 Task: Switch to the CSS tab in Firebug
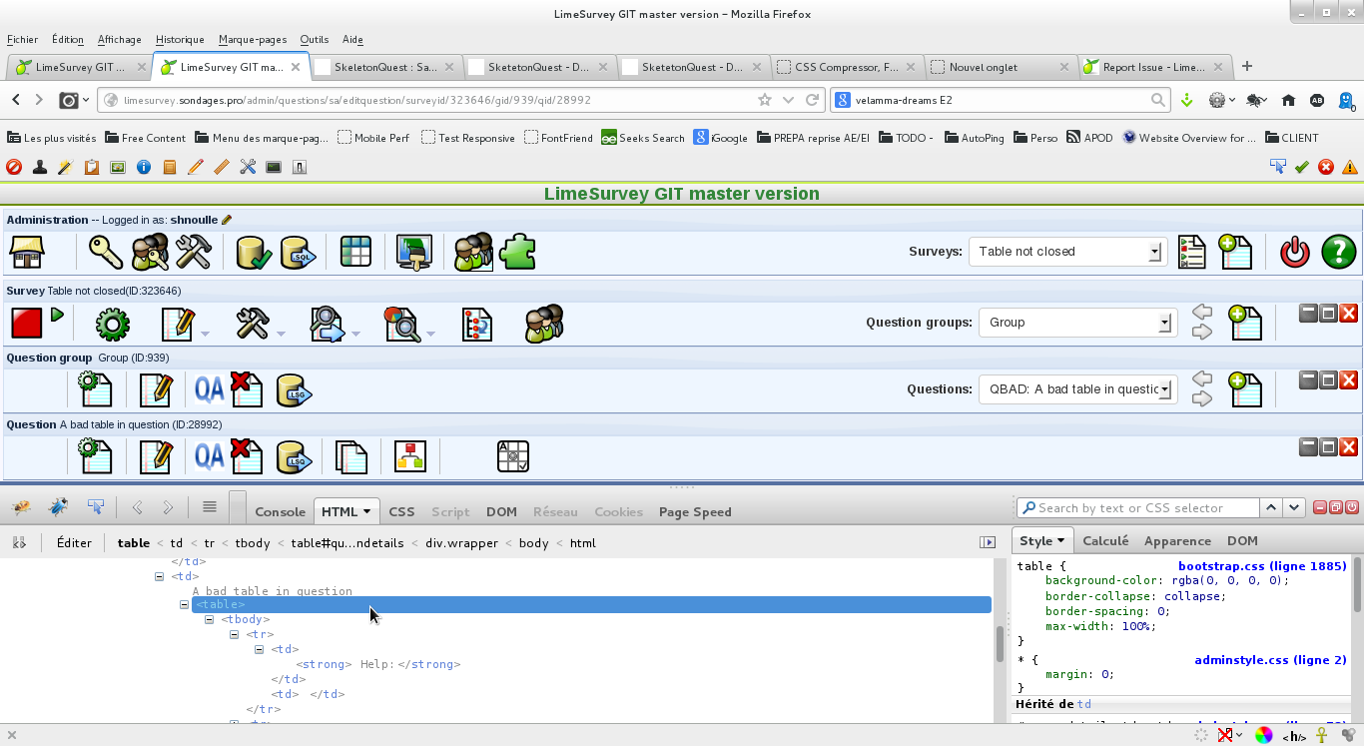click(401, 511)
